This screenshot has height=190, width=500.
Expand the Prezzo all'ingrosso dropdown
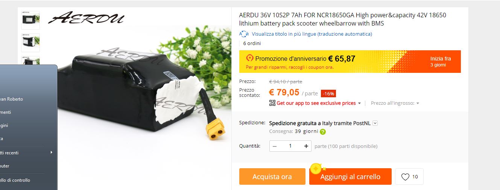tap(395, 103)
